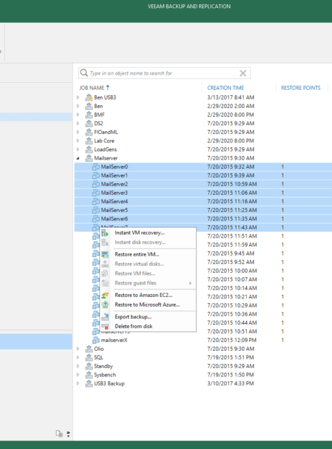Click the Restore to Microsoft Azure icon
Image resolution: width=332 pixels, height=449 pixels.
point(105,305)
